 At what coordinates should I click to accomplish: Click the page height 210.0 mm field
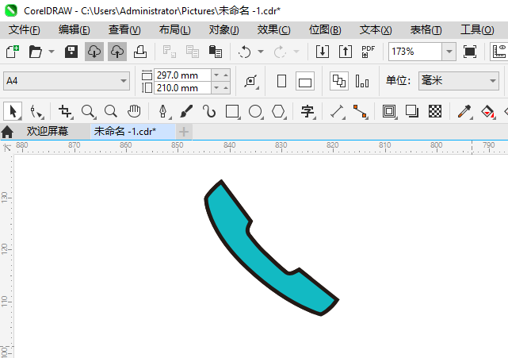click(183, 88)
